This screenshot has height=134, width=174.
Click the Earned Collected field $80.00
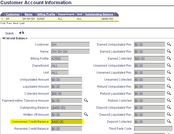coord(150,59)
